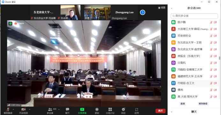Screen dimensions: 221x115
Task: Open the Reactions icon
Action: coord(123,109)
